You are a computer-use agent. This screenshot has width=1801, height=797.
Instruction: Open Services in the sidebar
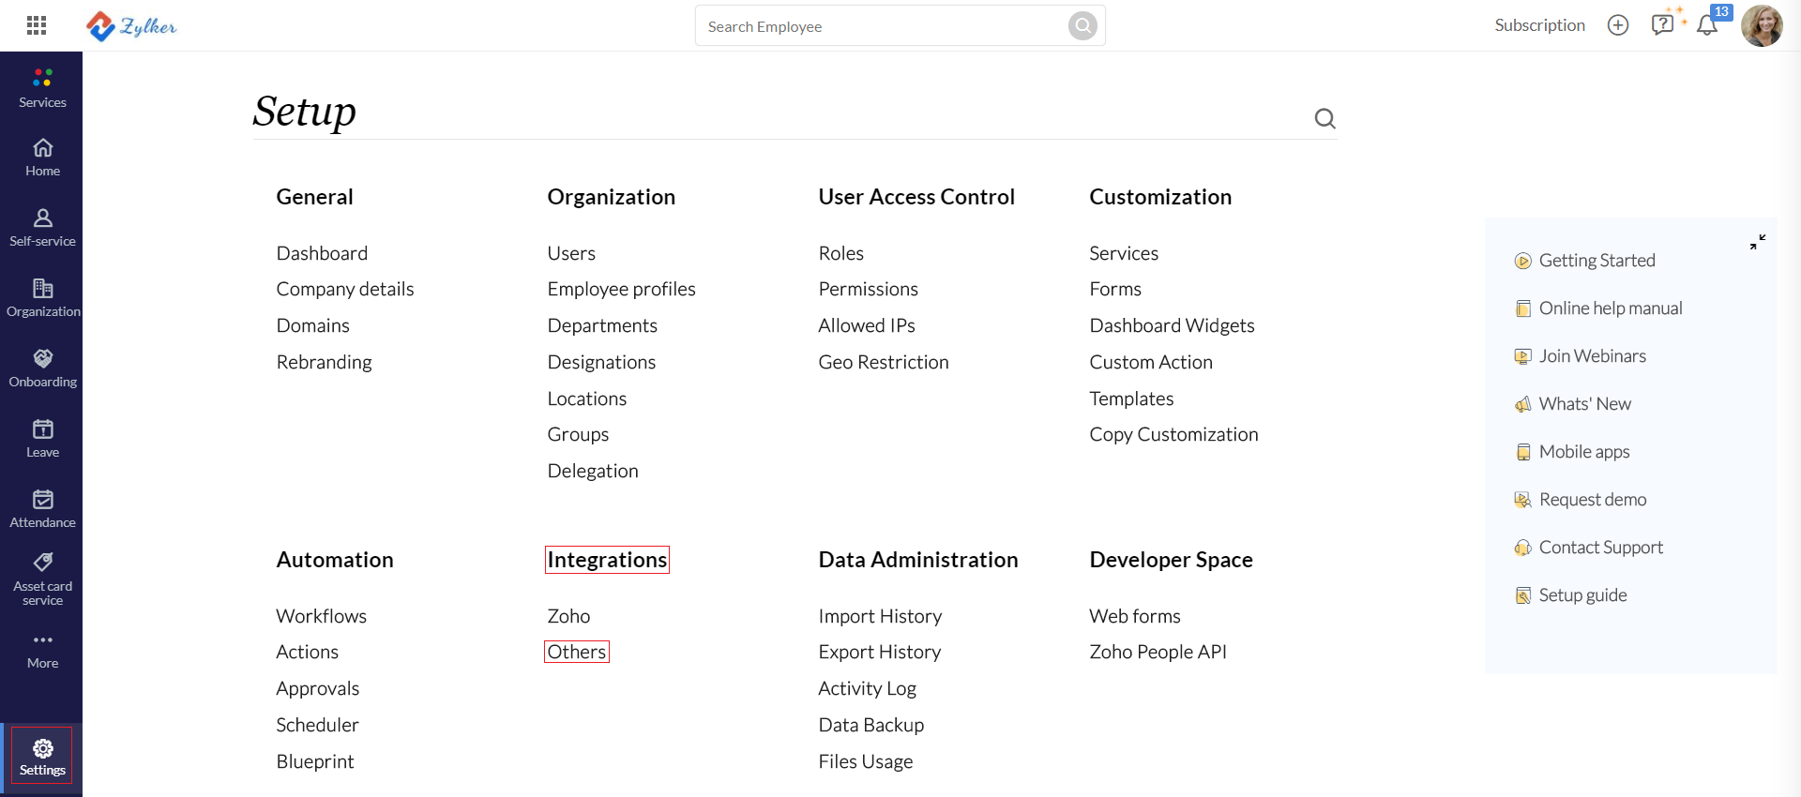(x=42, y=88)
